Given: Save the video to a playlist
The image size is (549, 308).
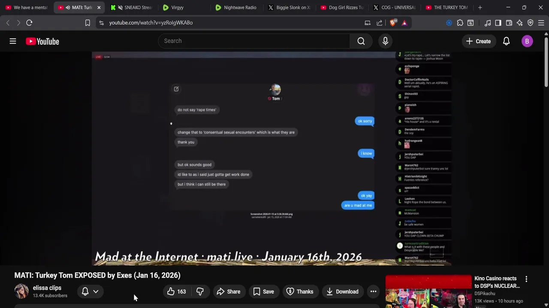Looking at the screenshot, I should [x=263, y=292].
